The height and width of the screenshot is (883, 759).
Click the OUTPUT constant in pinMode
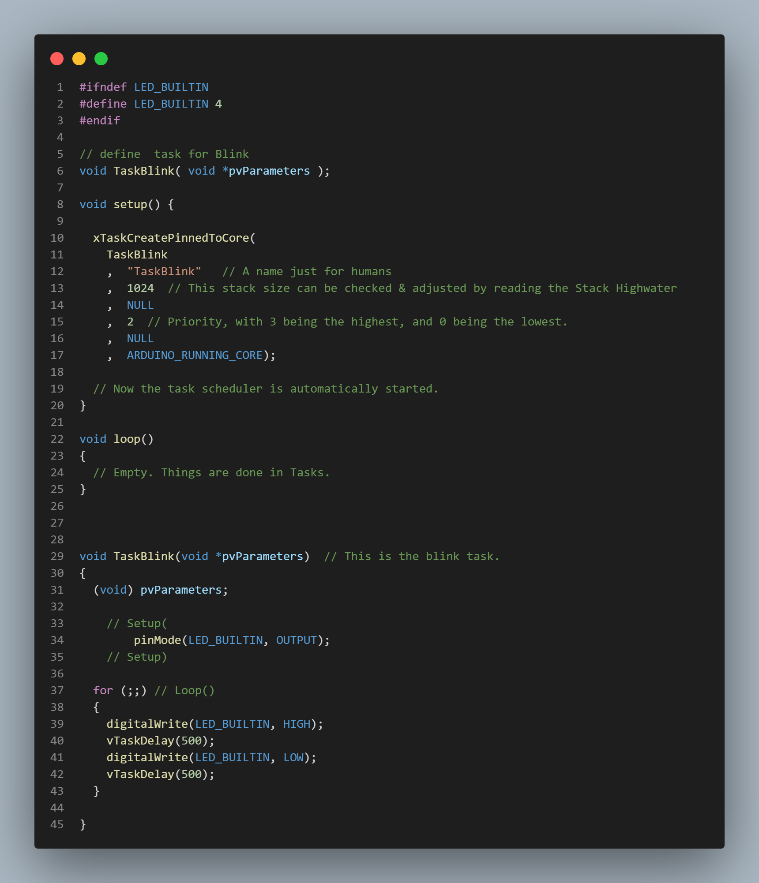(296, 640)
